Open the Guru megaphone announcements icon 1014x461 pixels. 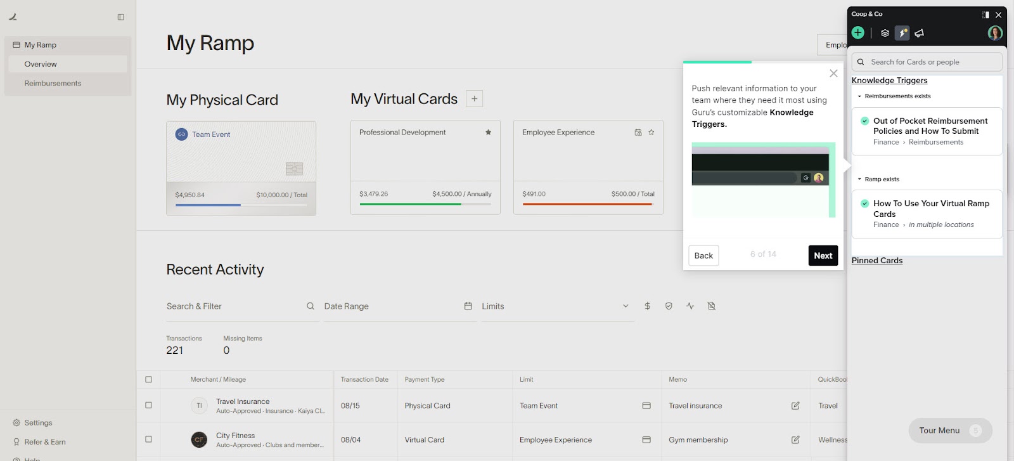[x=920, y=33]
